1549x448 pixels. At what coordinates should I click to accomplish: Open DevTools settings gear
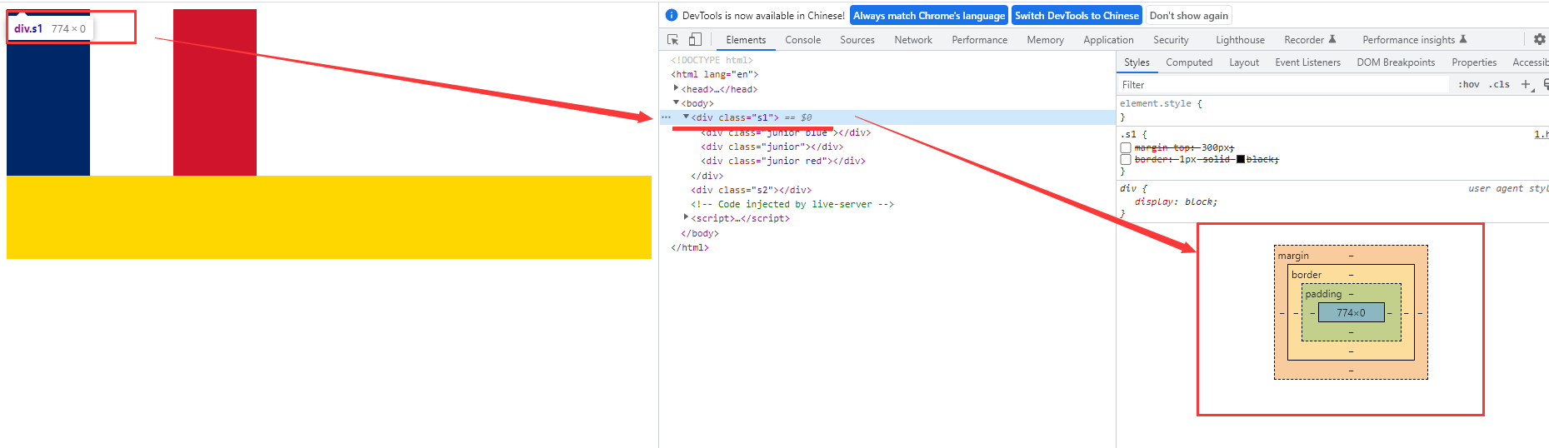pyautogui.click(x=1539, y=39)
